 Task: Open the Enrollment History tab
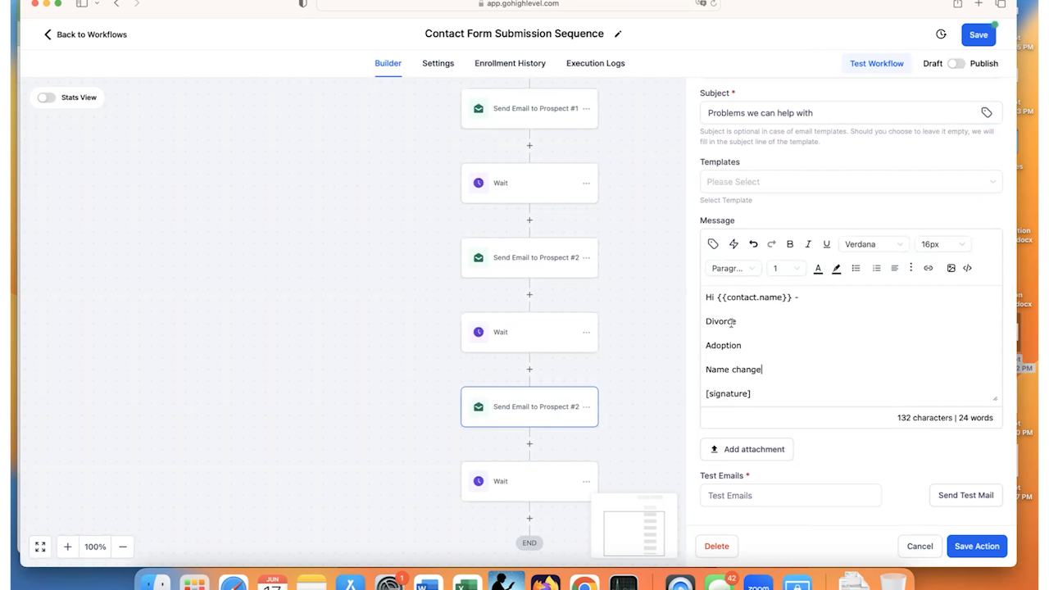(510, 63)
